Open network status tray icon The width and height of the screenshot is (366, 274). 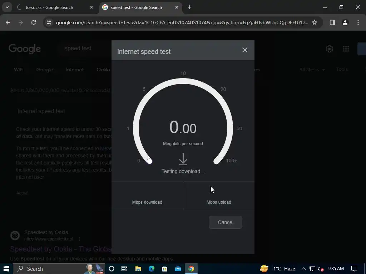coord(312,269)
